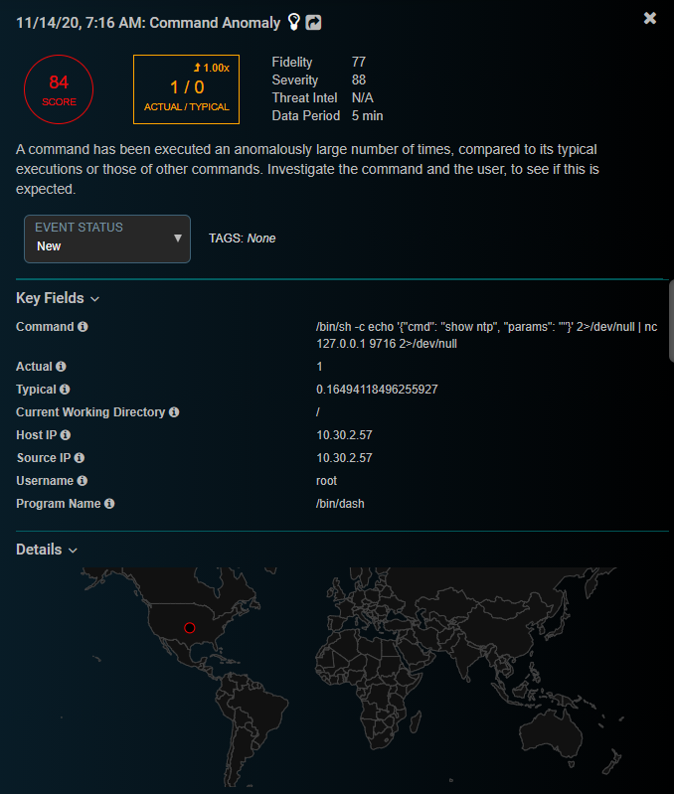This screenshot has width=674, height=794.
Task: Close the Command Anomaly panel
Action: pos(650,18)
